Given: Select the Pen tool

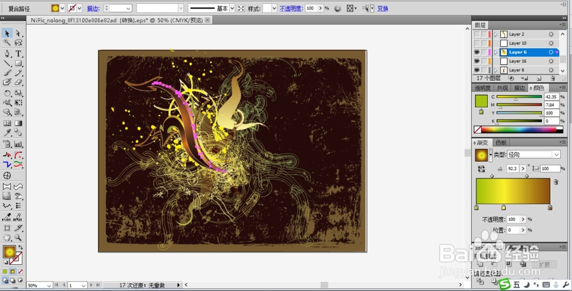Looking at the screenshot, I should click(7, 54).
